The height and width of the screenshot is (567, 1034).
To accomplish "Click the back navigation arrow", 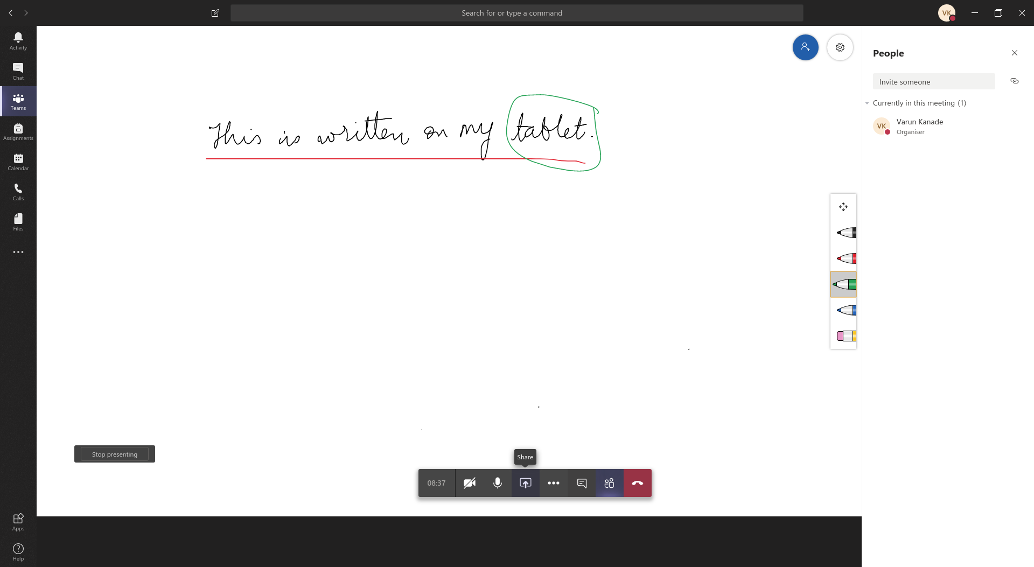I will click(x=11, y=13).
